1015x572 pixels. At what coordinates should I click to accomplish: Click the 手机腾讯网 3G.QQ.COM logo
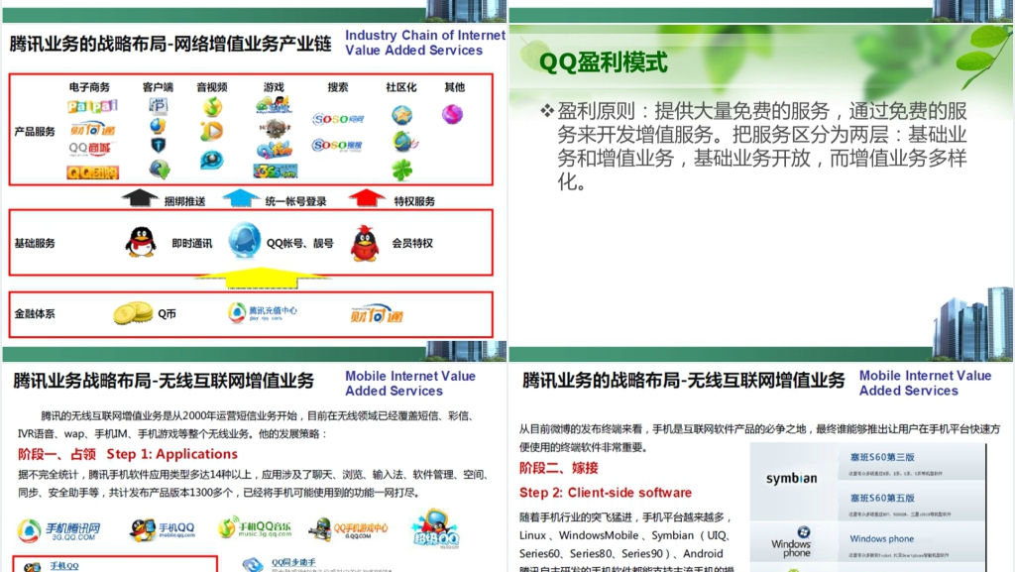[58, 530]
